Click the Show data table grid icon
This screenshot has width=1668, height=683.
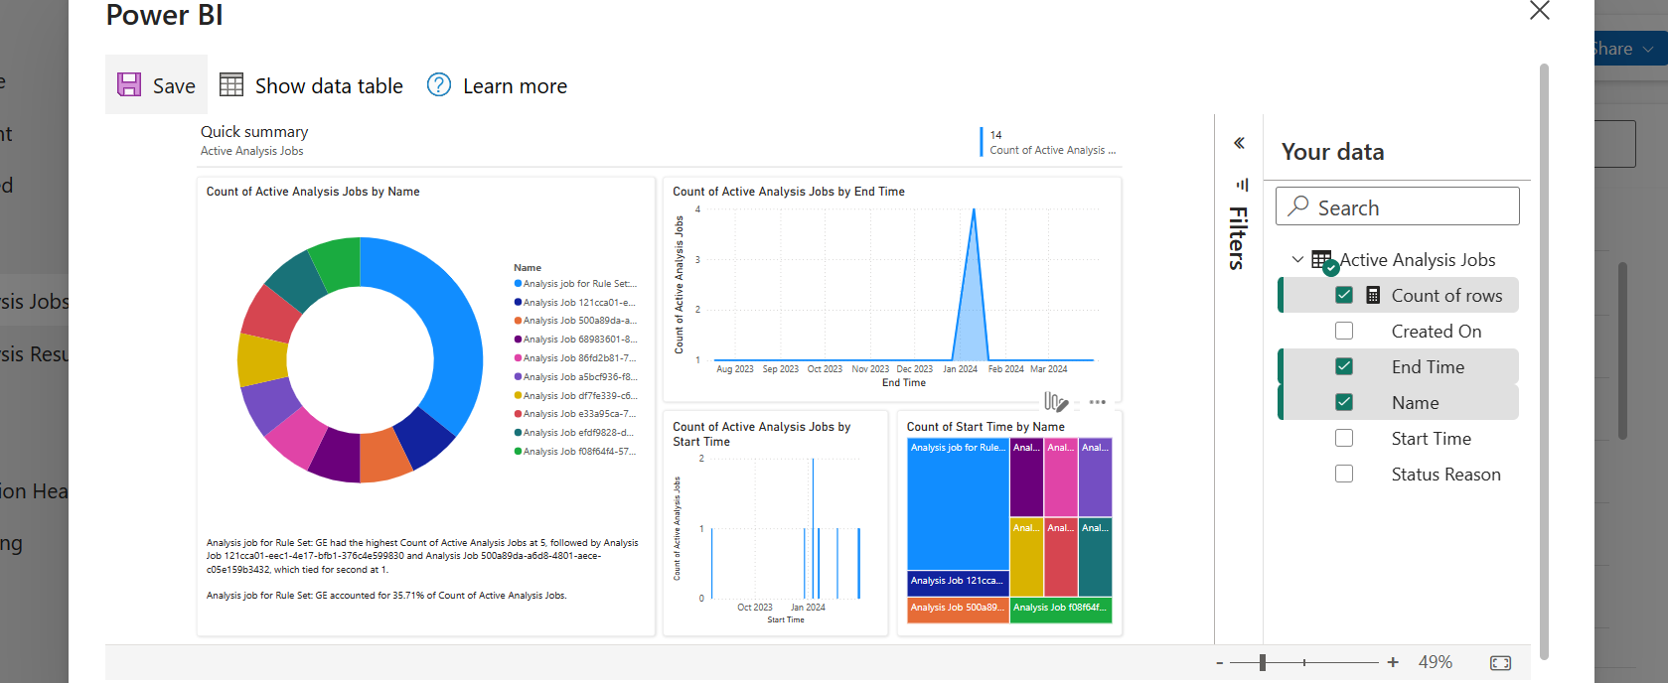231,85
